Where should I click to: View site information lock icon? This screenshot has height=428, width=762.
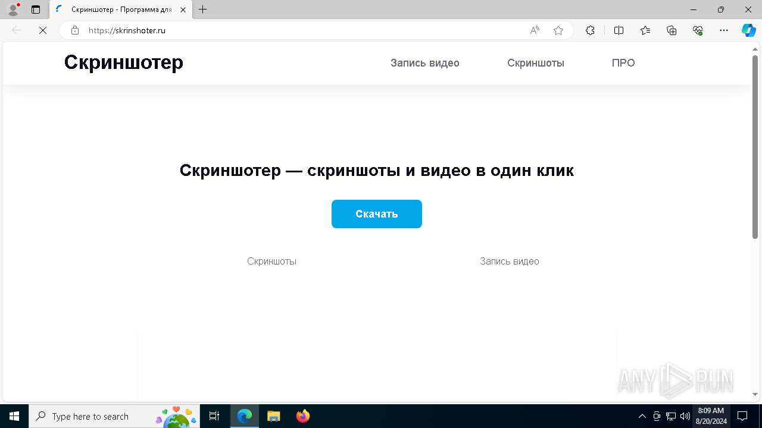point(74,30)
